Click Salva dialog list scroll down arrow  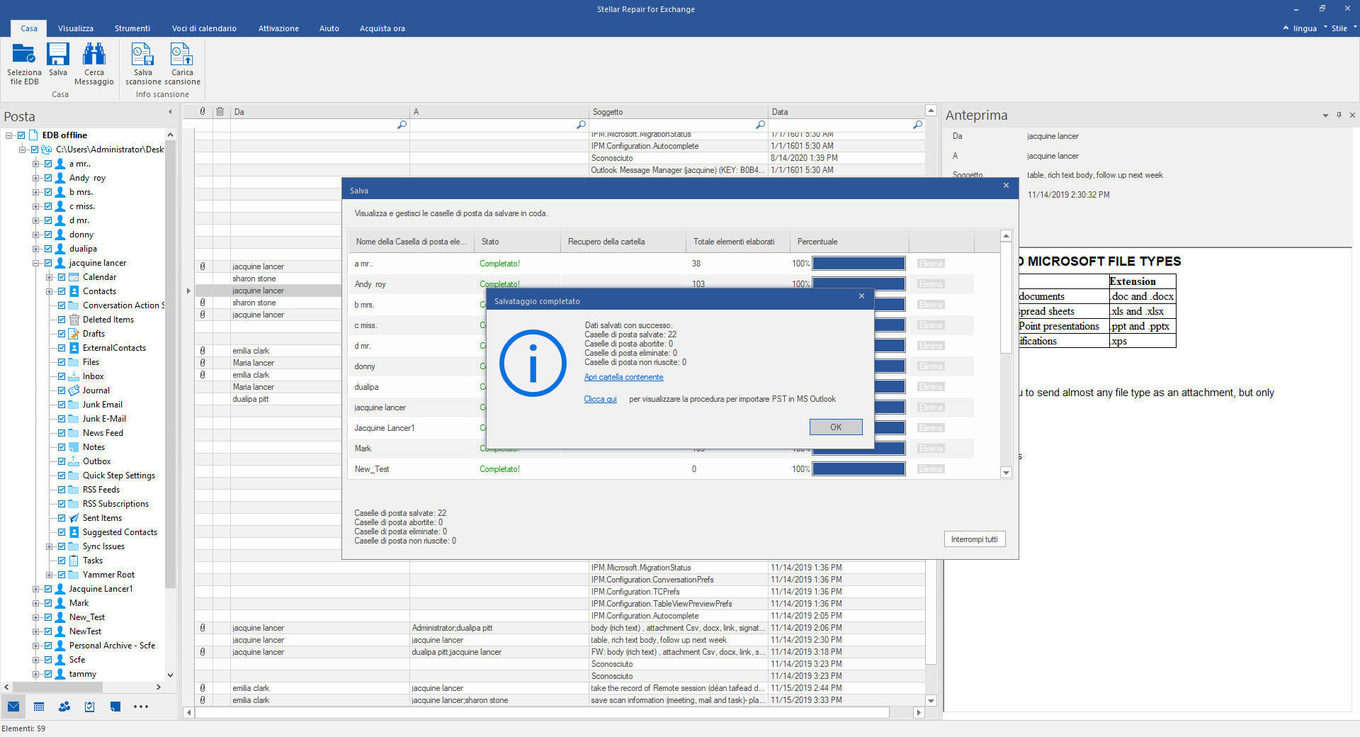click(x=1006, y=473)
